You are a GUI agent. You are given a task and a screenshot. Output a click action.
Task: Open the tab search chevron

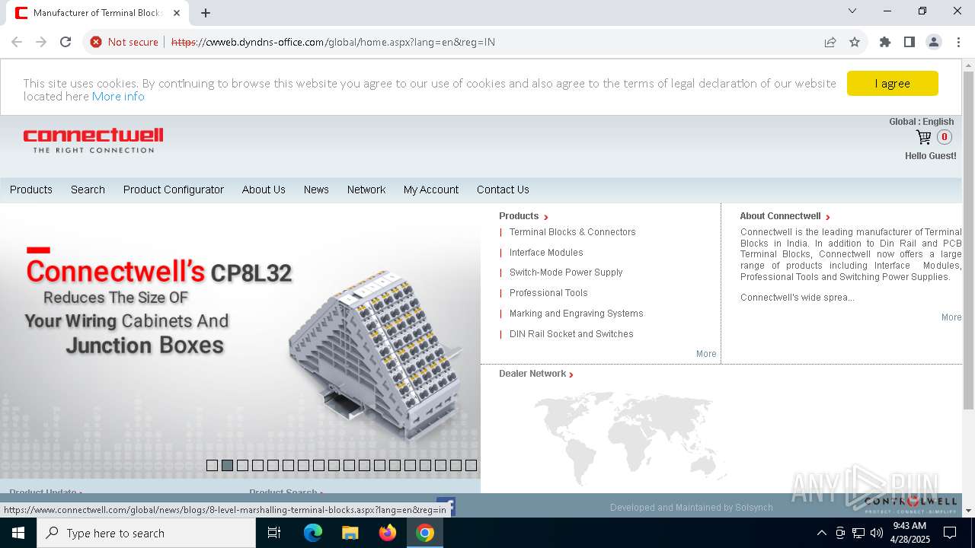[852, 11]
